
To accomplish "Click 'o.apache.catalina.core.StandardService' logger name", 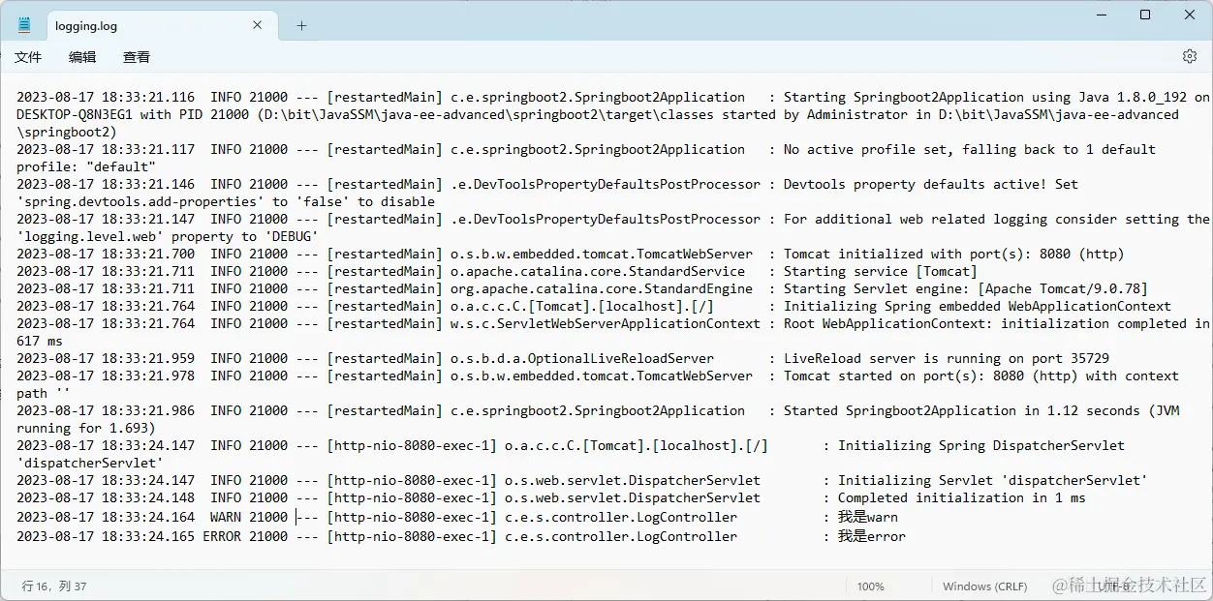I will [598, 271].
